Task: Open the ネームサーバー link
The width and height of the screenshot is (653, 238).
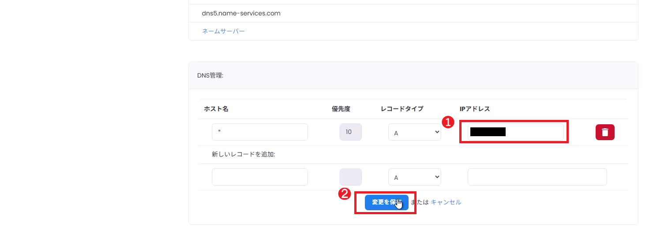Action: pyautogui.click(x=223, y=31)
